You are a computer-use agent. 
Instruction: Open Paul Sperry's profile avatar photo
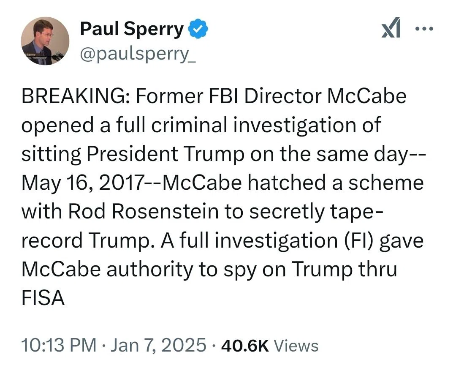[x=45, y=41]
